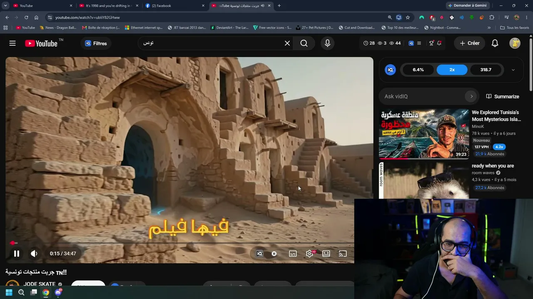
Task: Open the DeviantArt bookmark
Action: click(229, 28)
